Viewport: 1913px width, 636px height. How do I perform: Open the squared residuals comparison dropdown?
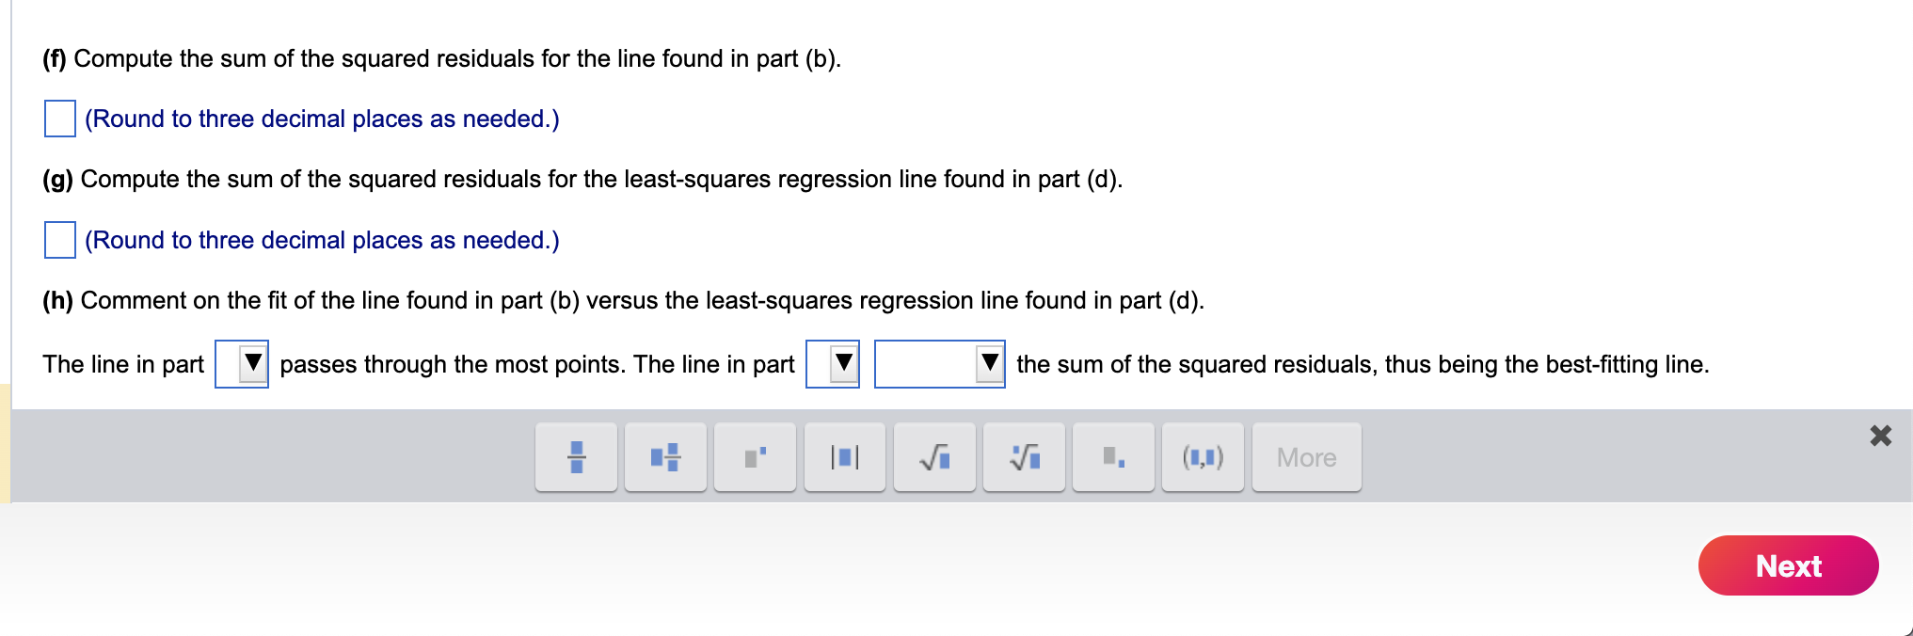938,364
